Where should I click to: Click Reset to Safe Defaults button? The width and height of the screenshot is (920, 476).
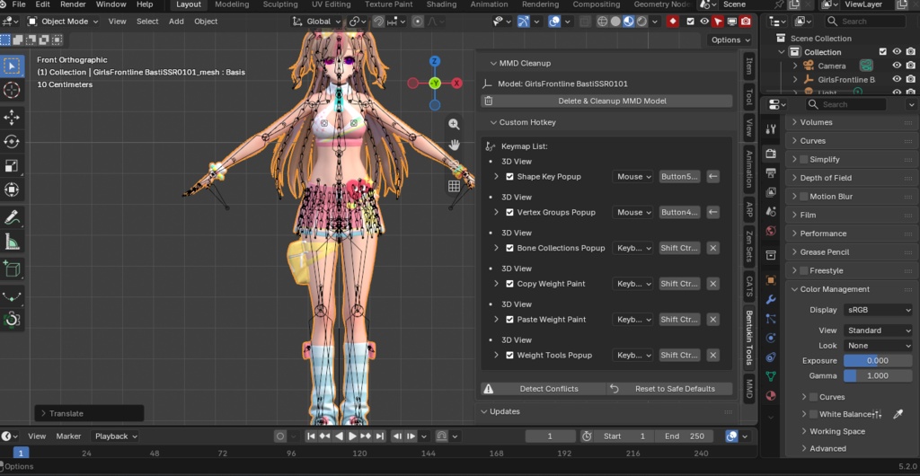[669, 389]
